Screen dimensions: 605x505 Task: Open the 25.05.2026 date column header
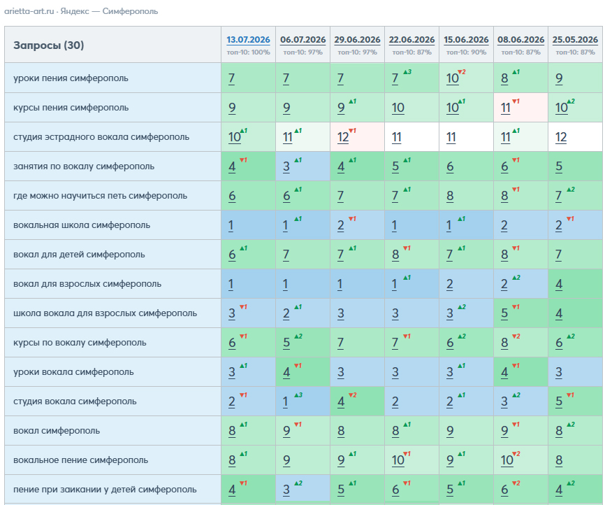575,40
